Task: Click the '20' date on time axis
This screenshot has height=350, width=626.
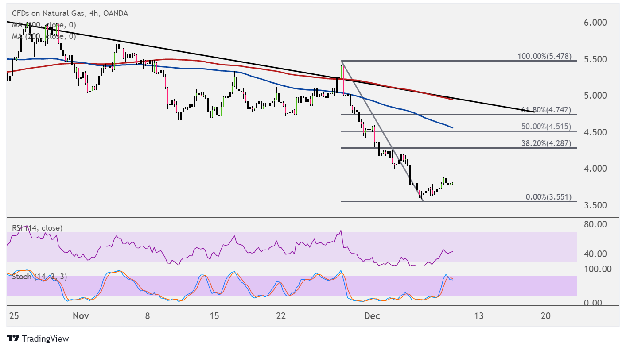Action: (546, 316)
